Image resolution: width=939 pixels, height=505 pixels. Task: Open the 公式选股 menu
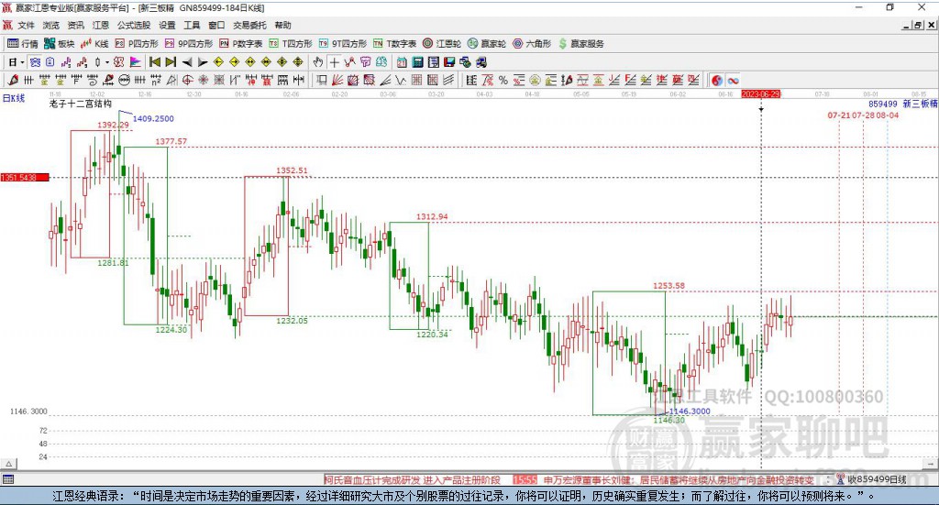tap(132, 26)
